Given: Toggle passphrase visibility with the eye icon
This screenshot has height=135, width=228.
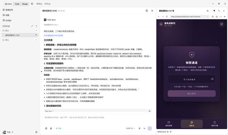Looking at the screenshot, I should pyautogui.click(x=212, y=79).
